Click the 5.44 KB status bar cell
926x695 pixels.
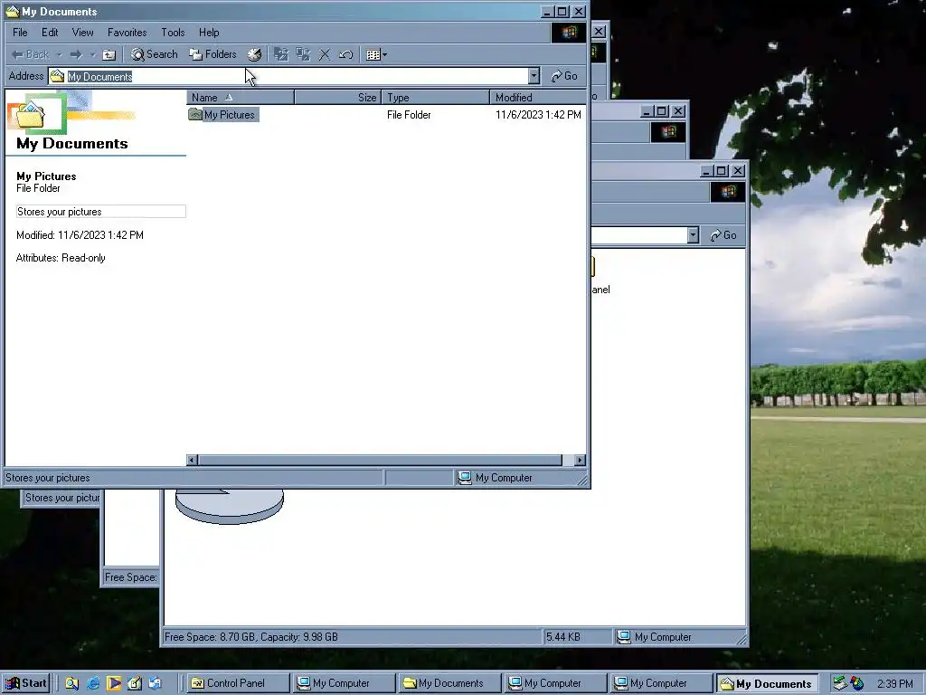(576, 636)
